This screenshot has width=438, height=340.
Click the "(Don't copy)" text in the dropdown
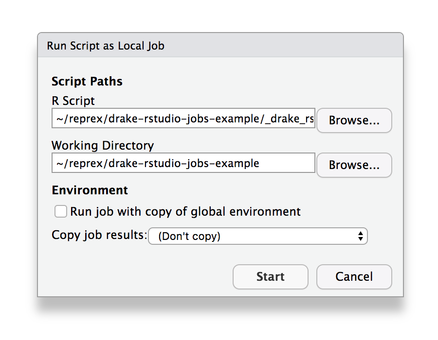coord(189,237)
